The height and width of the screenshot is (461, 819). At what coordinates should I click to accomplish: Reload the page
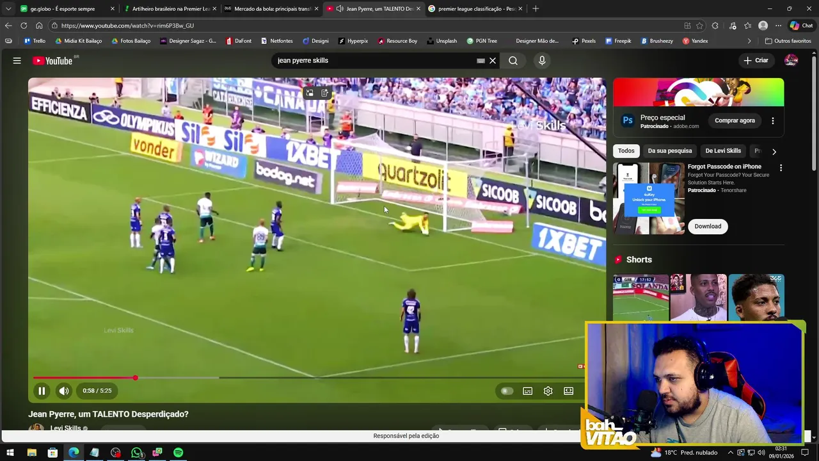coord(24,26)
